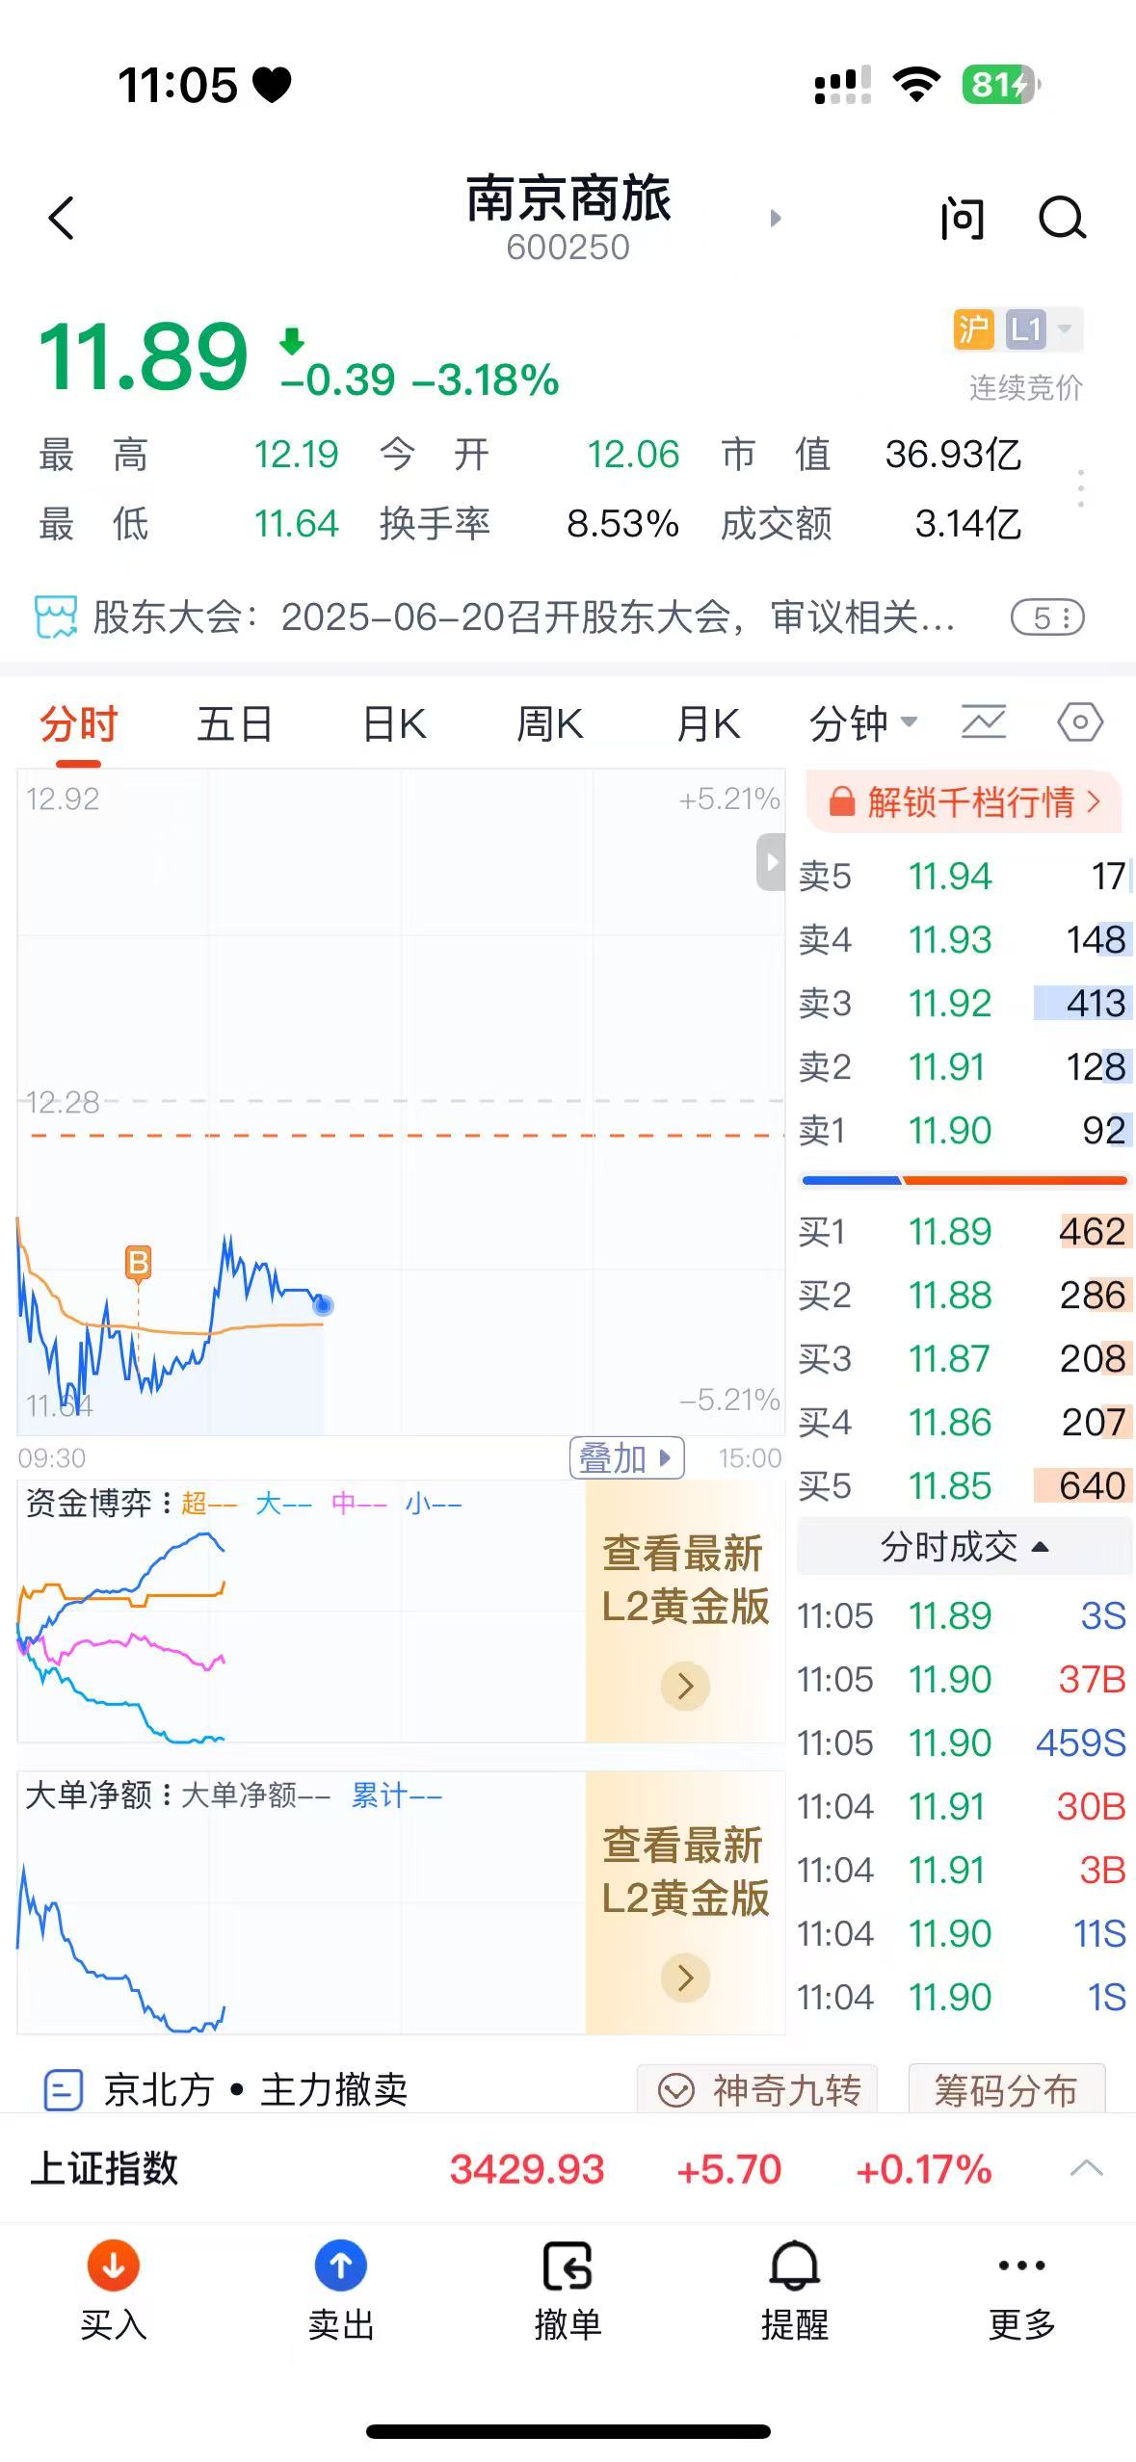Open the 更多 more options icon

[x=1022, y=2266]
